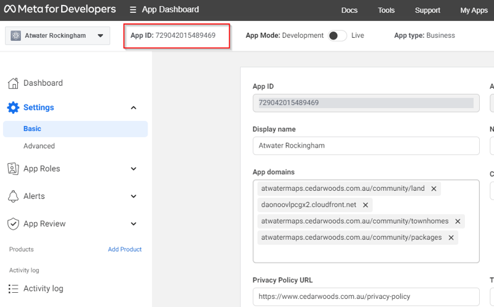Click the atwatermaps community/packages domain text
The height and width of the screenshot is (307, 494).
pos(351,237)
